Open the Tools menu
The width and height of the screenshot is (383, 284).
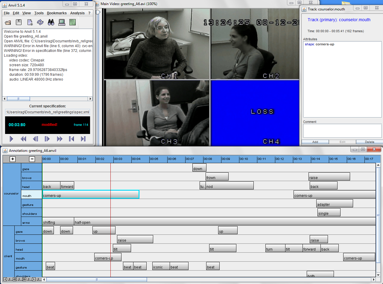39,13
